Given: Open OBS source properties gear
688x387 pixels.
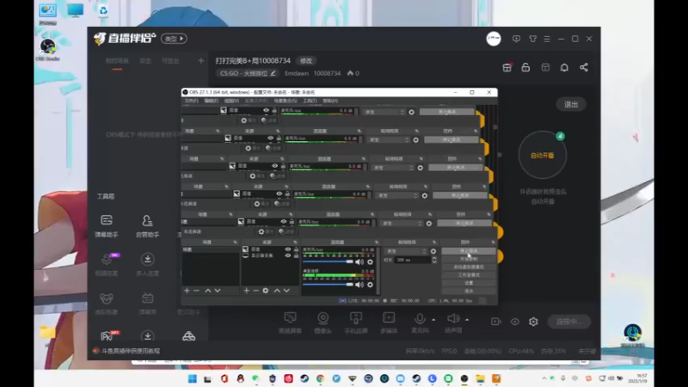Looking at the screenshot, I should pyautogui.click(x=266, y=291).
